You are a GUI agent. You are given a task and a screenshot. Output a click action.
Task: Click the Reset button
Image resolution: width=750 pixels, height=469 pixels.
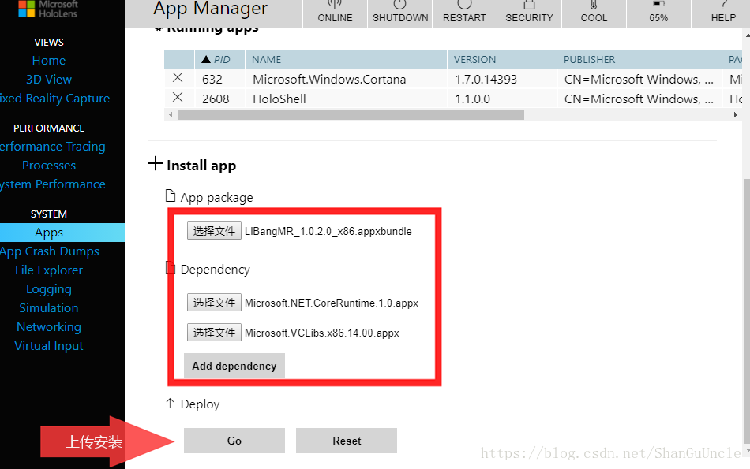pyautogui.click(x=347, y=441)
